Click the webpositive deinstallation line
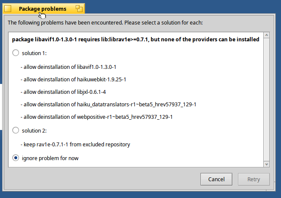 click(x=96, y=117)
